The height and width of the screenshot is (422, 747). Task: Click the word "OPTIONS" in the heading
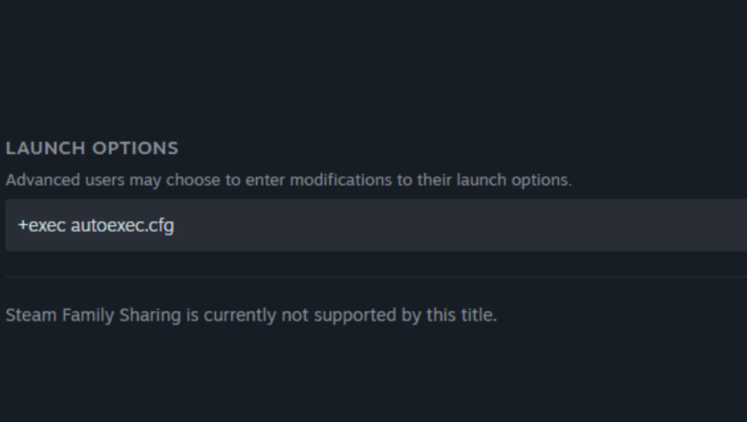tap(135, 148)
